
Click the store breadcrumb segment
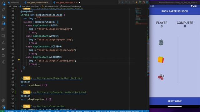pyautogui.click(x=15, y=6)
